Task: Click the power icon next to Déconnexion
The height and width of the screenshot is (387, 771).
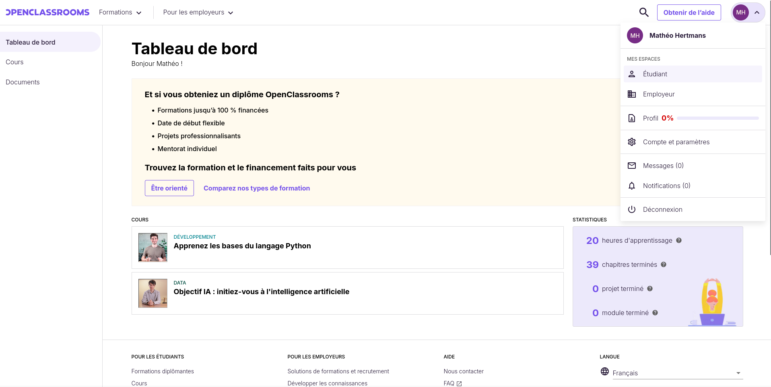Action: click(x=632, y=209)
